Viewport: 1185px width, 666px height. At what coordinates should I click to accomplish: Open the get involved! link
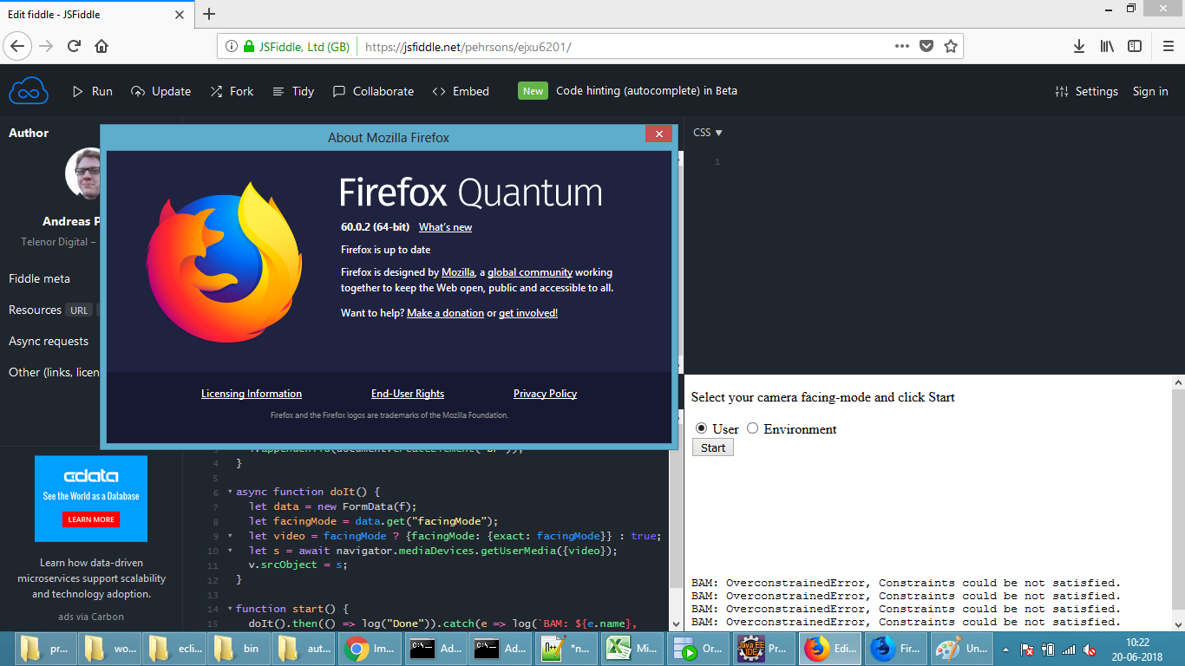pos(528,313)
